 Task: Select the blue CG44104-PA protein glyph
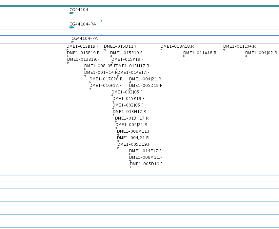72,42
